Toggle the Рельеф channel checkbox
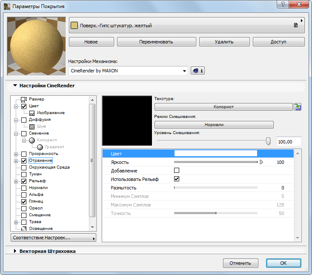 [24, 181]
